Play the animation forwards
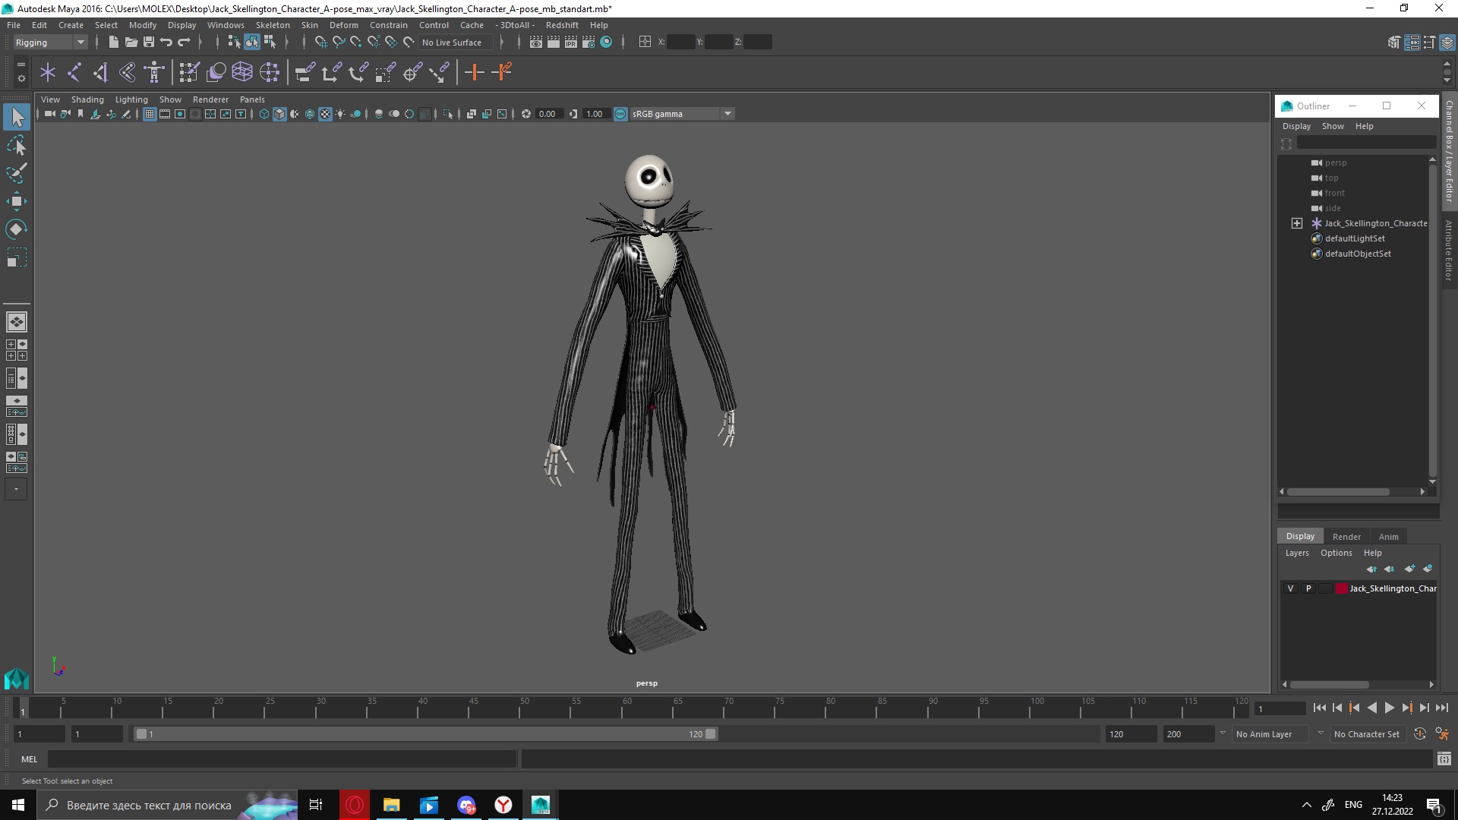 [1389, 708]
